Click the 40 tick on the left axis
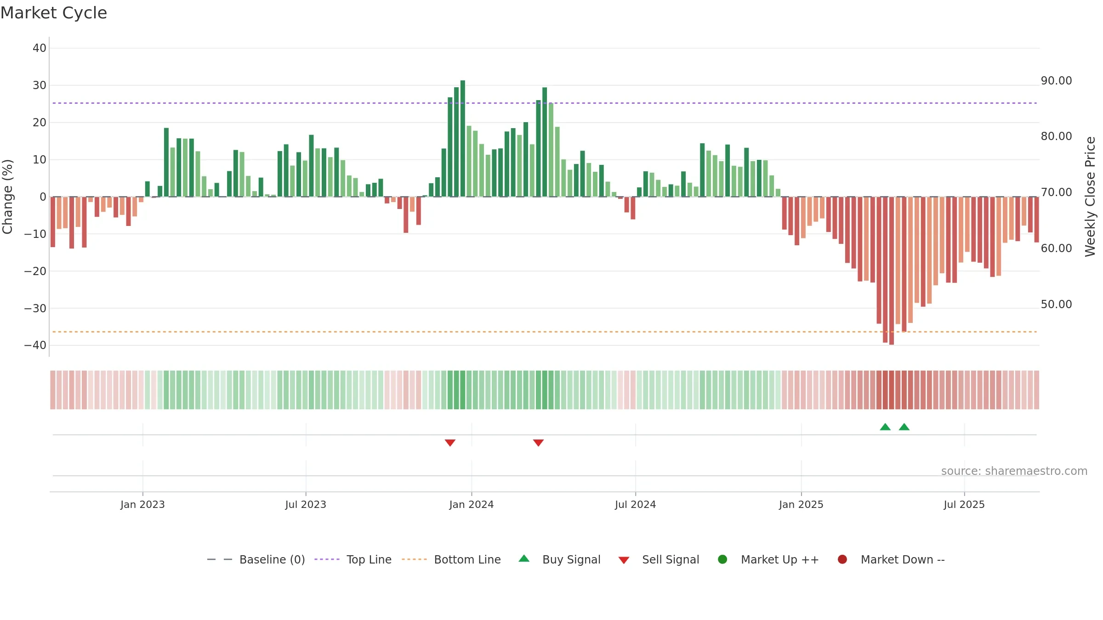This screenshot has width=1103, height=620. (x=40, y=48)
